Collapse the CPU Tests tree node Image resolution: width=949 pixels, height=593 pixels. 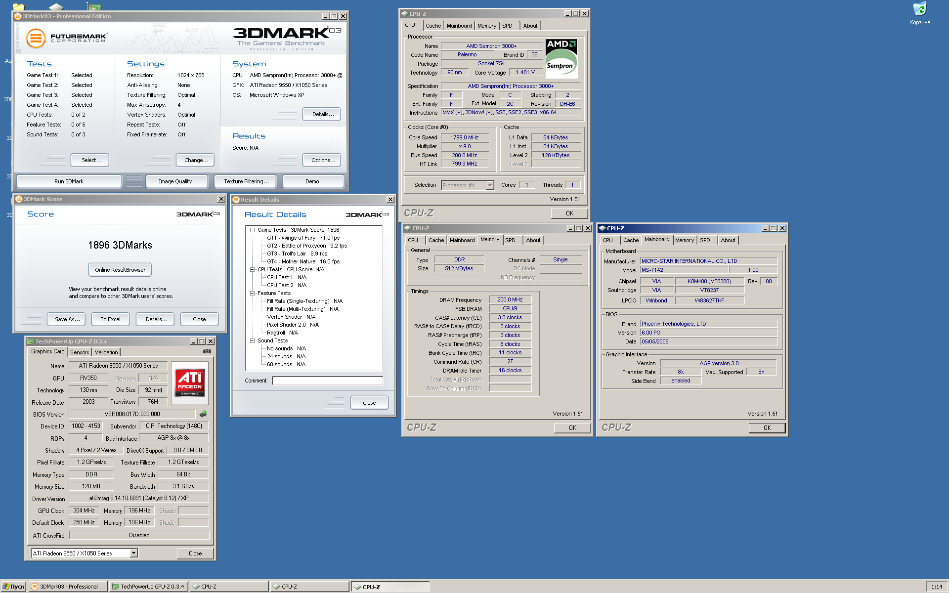[x=252, y=269]
